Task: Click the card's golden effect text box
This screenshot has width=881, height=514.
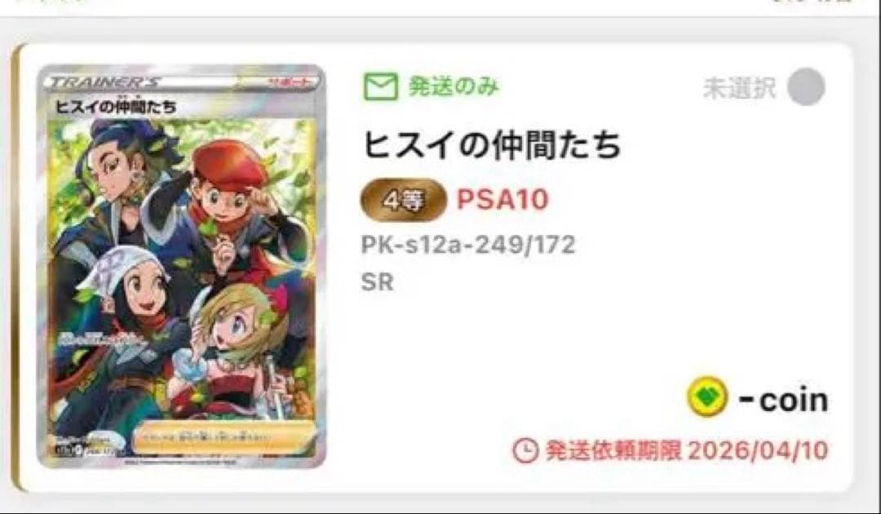Action: [224, 436]
